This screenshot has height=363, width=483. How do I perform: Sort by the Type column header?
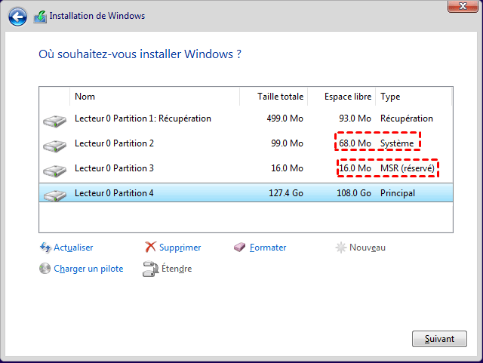click(414, 97)
